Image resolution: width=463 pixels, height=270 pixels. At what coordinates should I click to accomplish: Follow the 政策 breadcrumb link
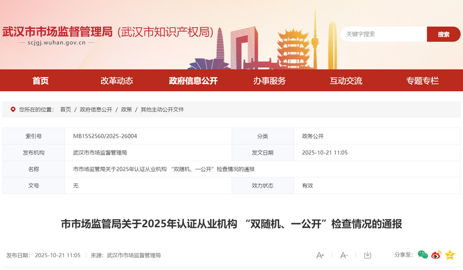[126, 109]
